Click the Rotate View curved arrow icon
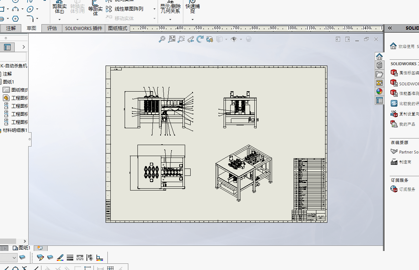The height and width of the screenshot is (270, 419). [x=200, y=39]
